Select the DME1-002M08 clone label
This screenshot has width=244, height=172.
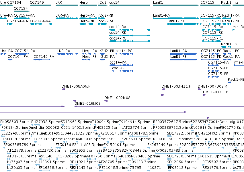point(117,98)
